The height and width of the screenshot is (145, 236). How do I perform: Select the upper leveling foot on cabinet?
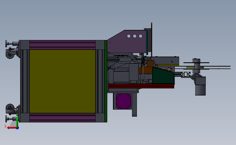tap(12, 44)
